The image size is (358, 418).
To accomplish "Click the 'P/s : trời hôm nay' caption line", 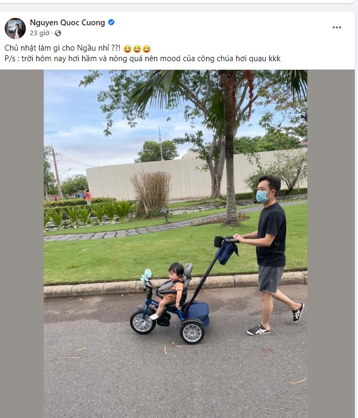I will coord(142,59).
